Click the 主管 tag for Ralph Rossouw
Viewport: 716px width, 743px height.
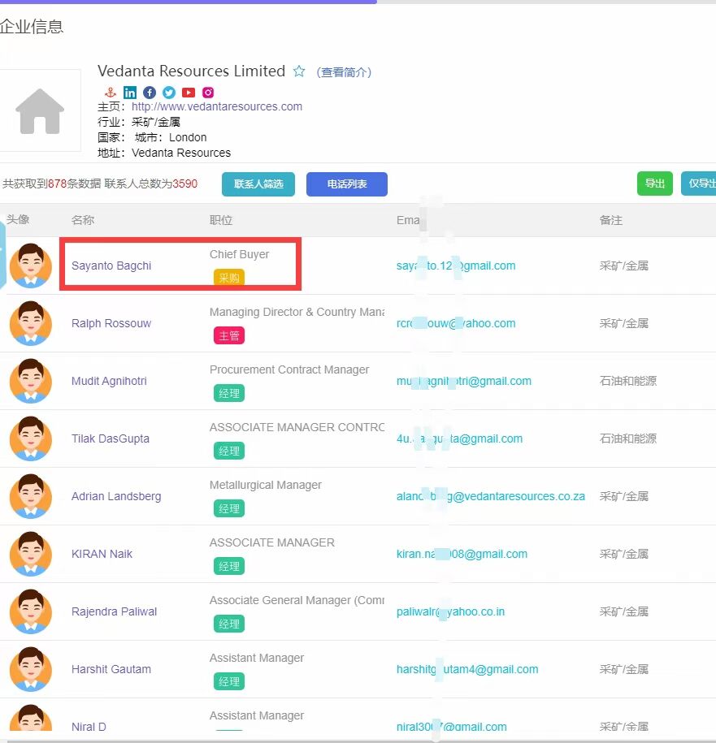[229, 335]
